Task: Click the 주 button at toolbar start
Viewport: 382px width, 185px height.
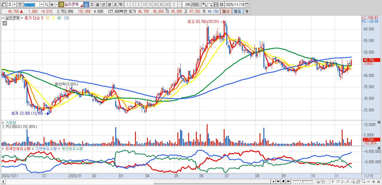Action: 10,4
